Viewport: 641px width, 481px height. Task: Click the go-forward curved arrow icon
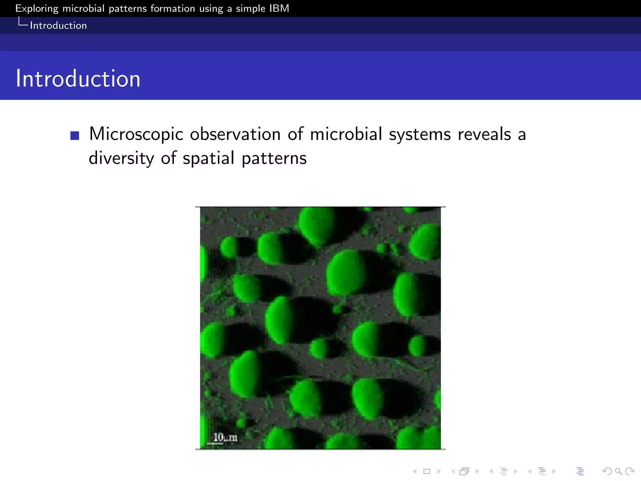pos(629,471)
